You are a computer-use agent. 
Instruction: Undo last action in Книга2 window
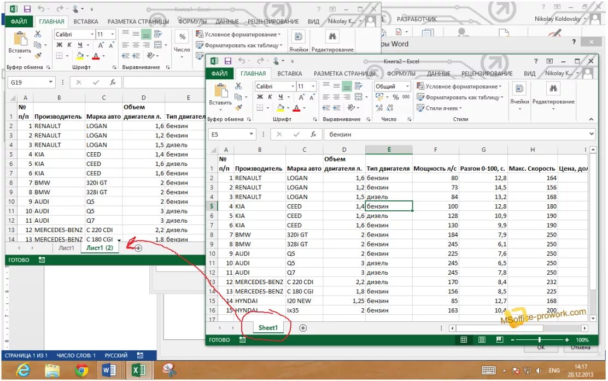[242, 61]
